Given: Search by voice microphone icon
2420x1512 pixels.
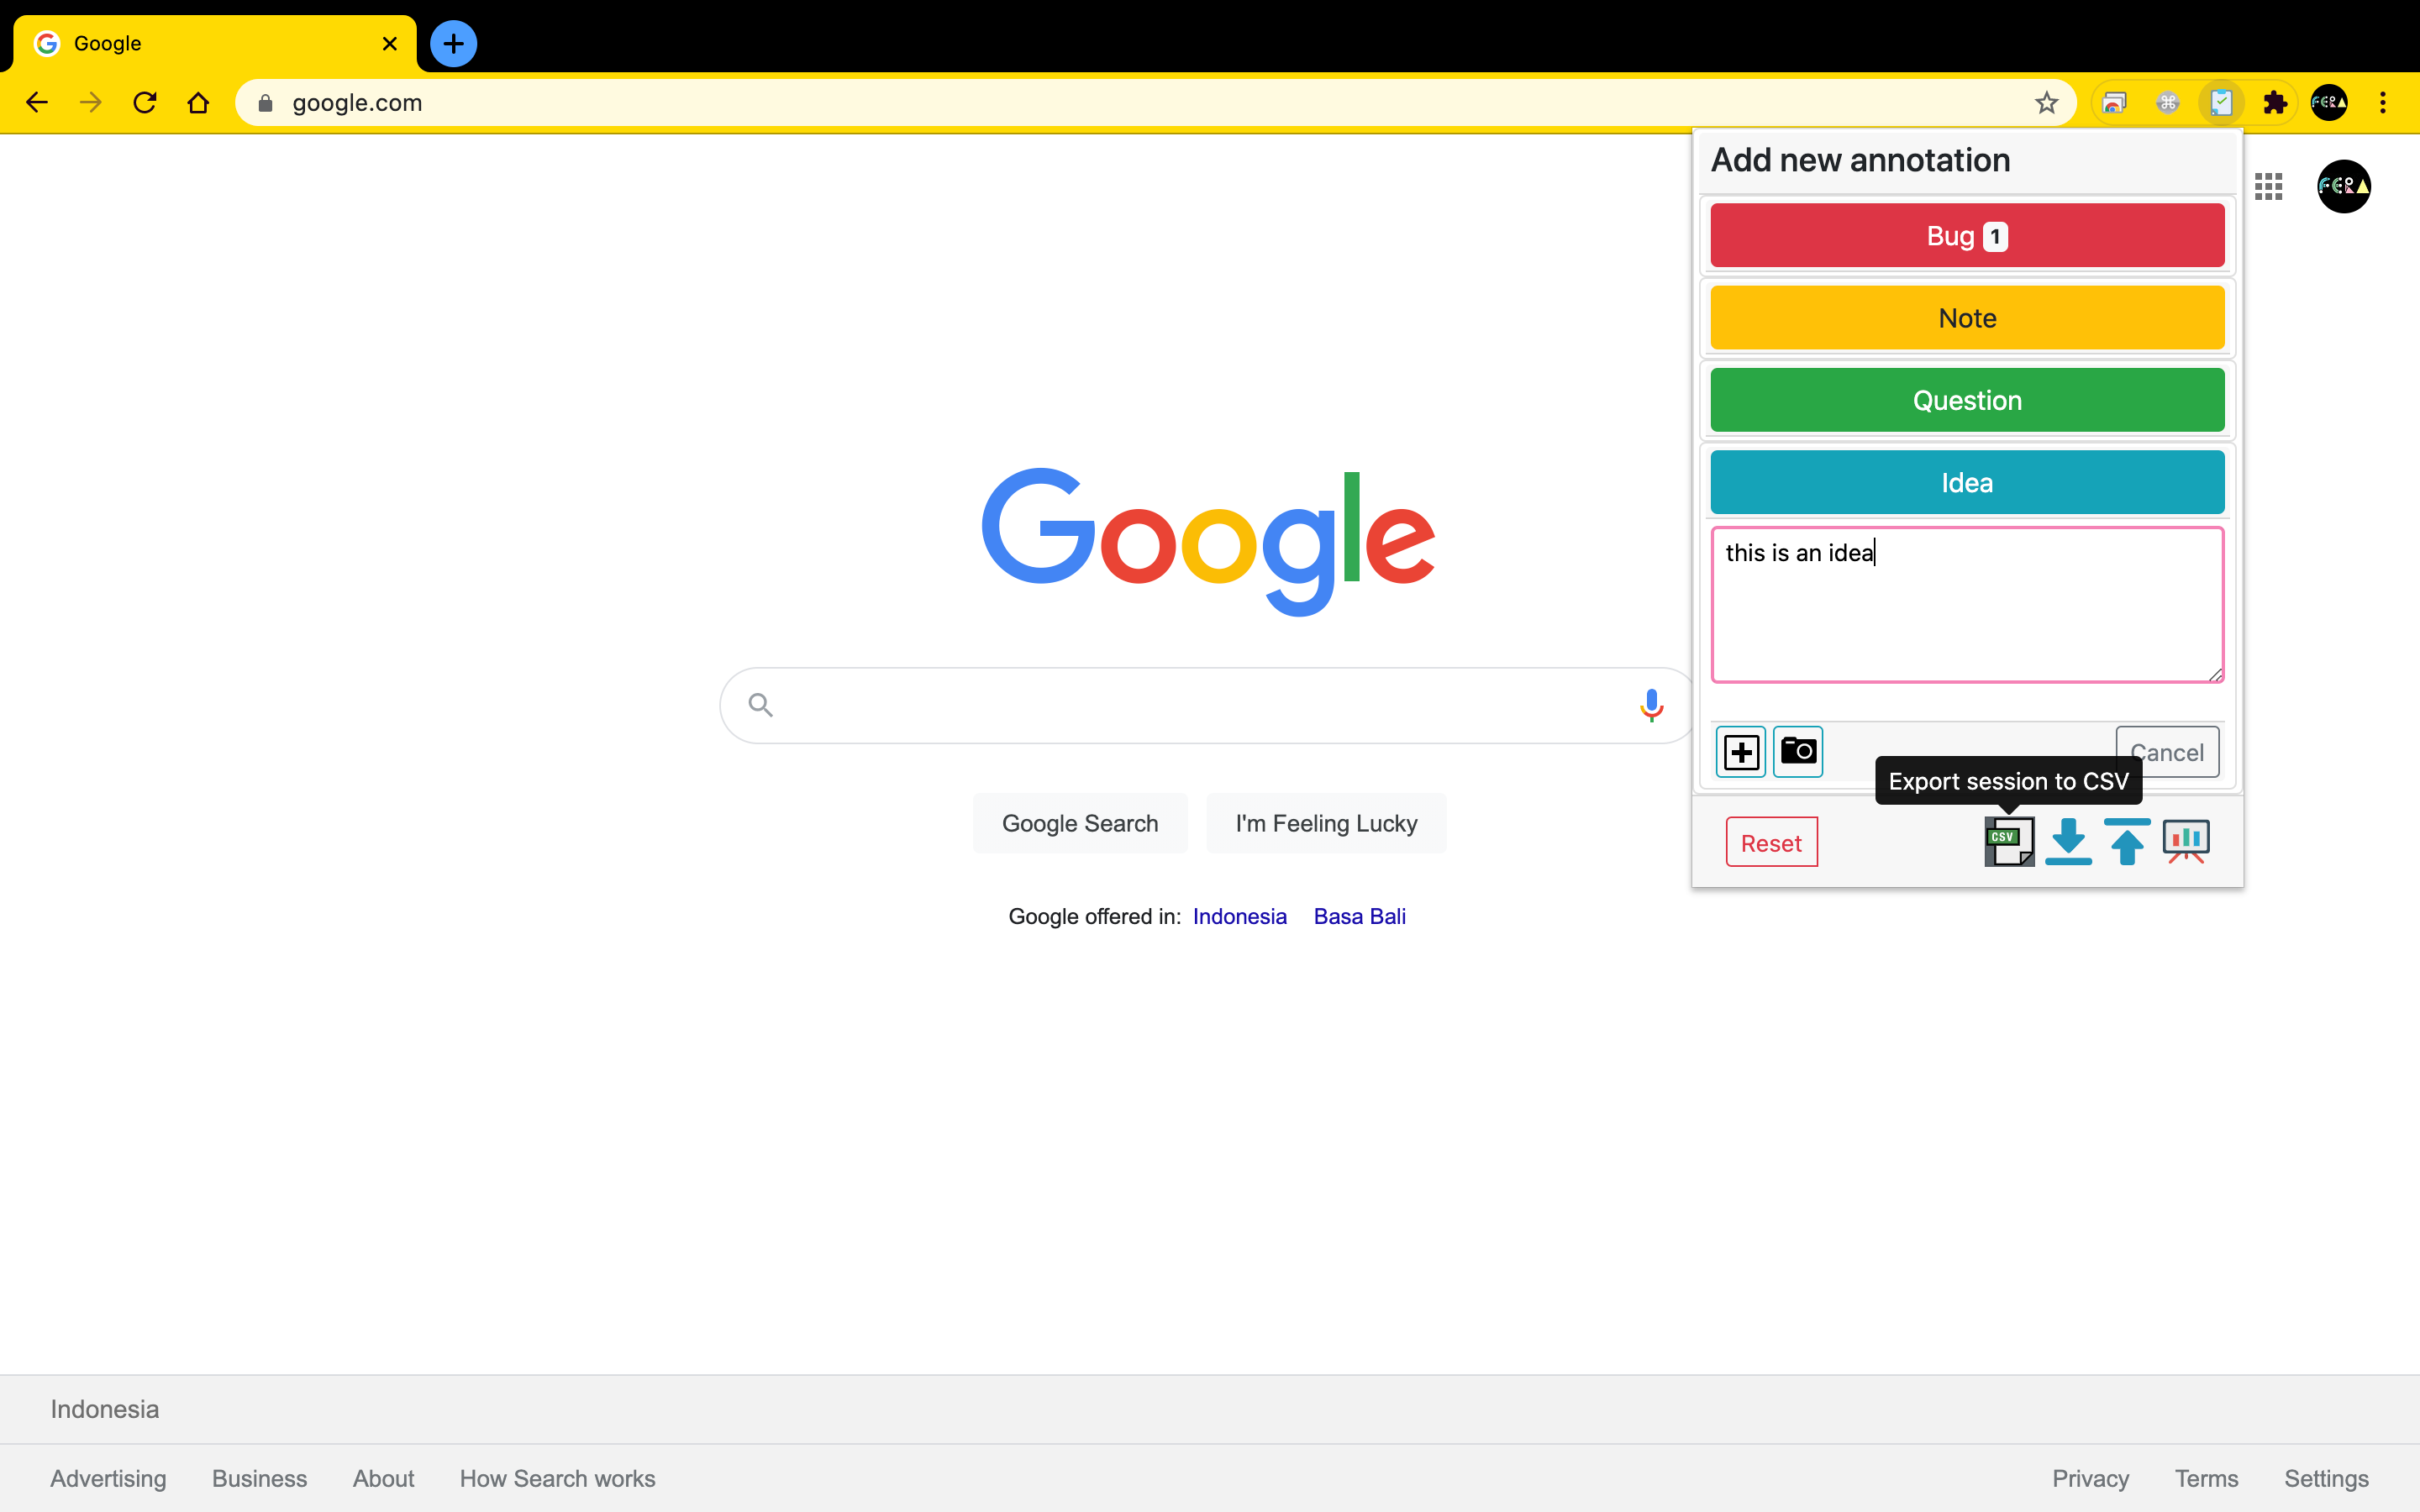Looking at the screenshot, I should [x=1651, y=705].
